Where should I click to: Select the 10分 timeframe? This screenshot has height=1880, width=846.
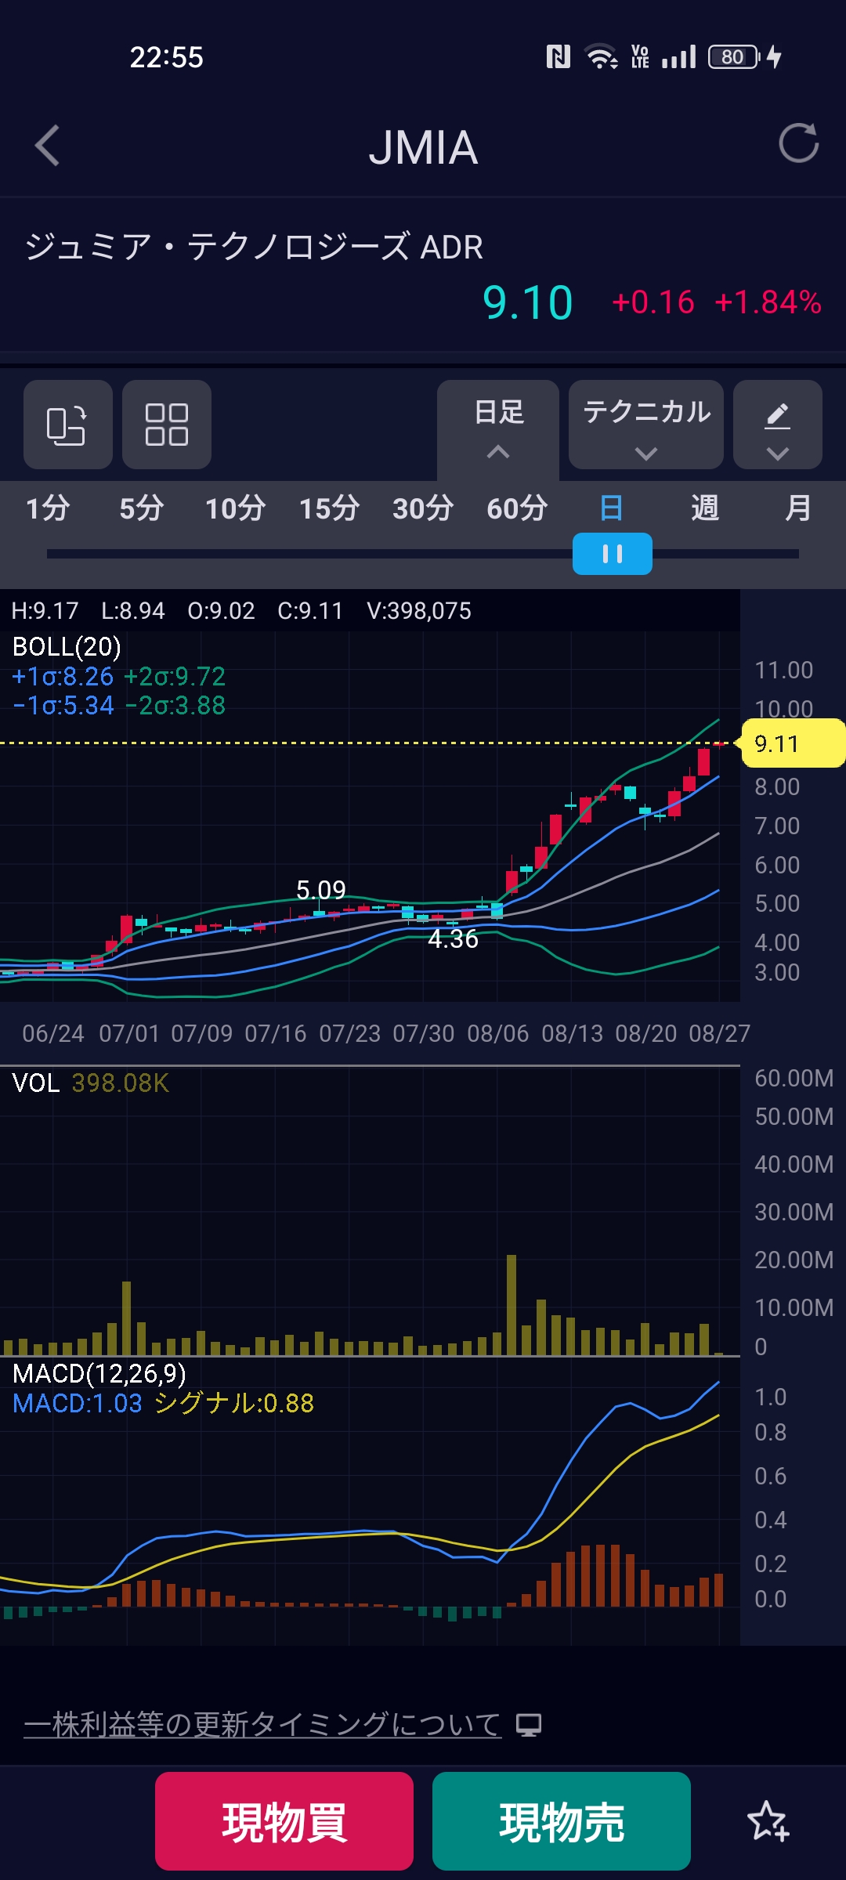click(236, 508)
